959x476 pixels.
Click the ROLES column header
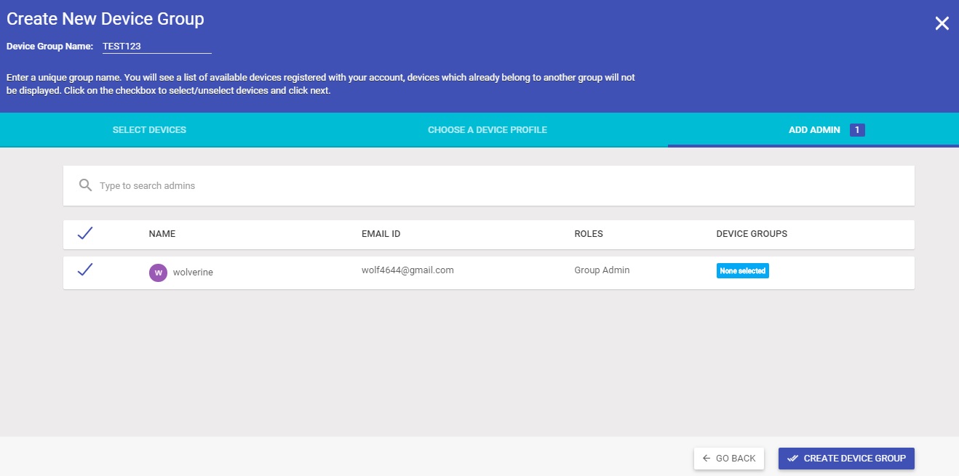(x=589, y=234)
